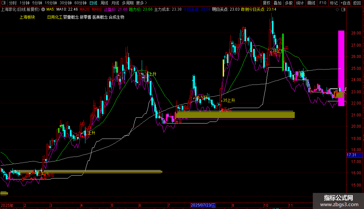This screenshot has height=209, width=364.
Task: Click the 医美概念 concept label
Action: coord(100,17)
